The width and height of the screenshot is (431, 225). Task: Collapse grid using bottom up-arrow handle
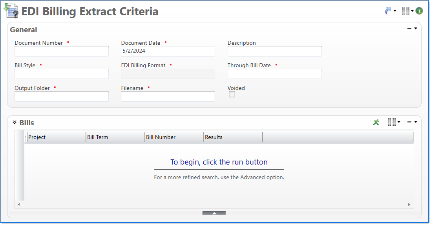coord(214,213)
